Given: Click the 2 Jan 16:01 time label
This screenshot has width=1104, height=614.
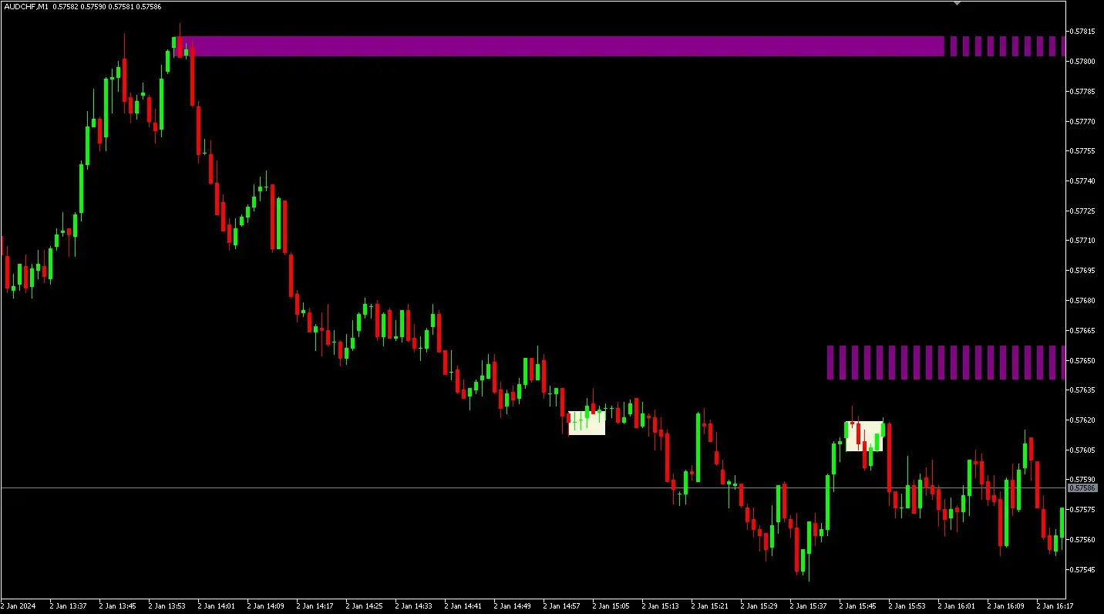Looking at the screenshot, I should click(x=957, y=606).
